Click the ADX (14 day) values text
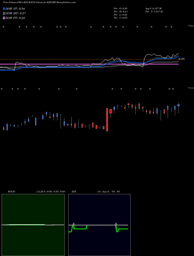The height and width of the screenshot is (256, 194). [x=108, y=192]
